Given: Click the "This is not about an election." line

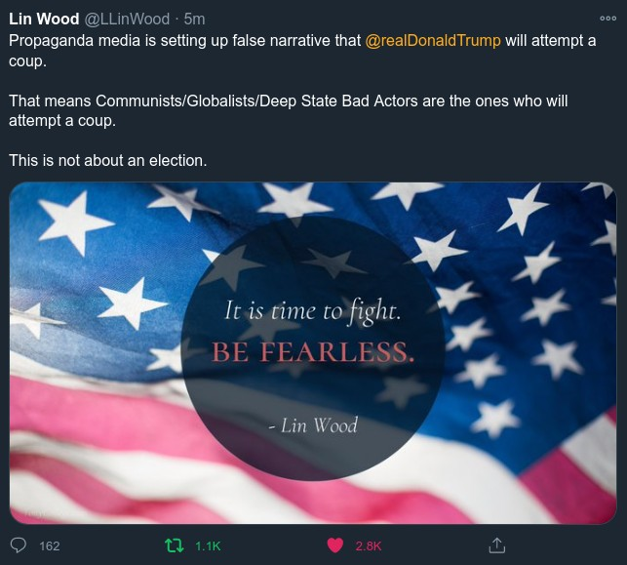Looking at the screenshot, I should [108, 161].
